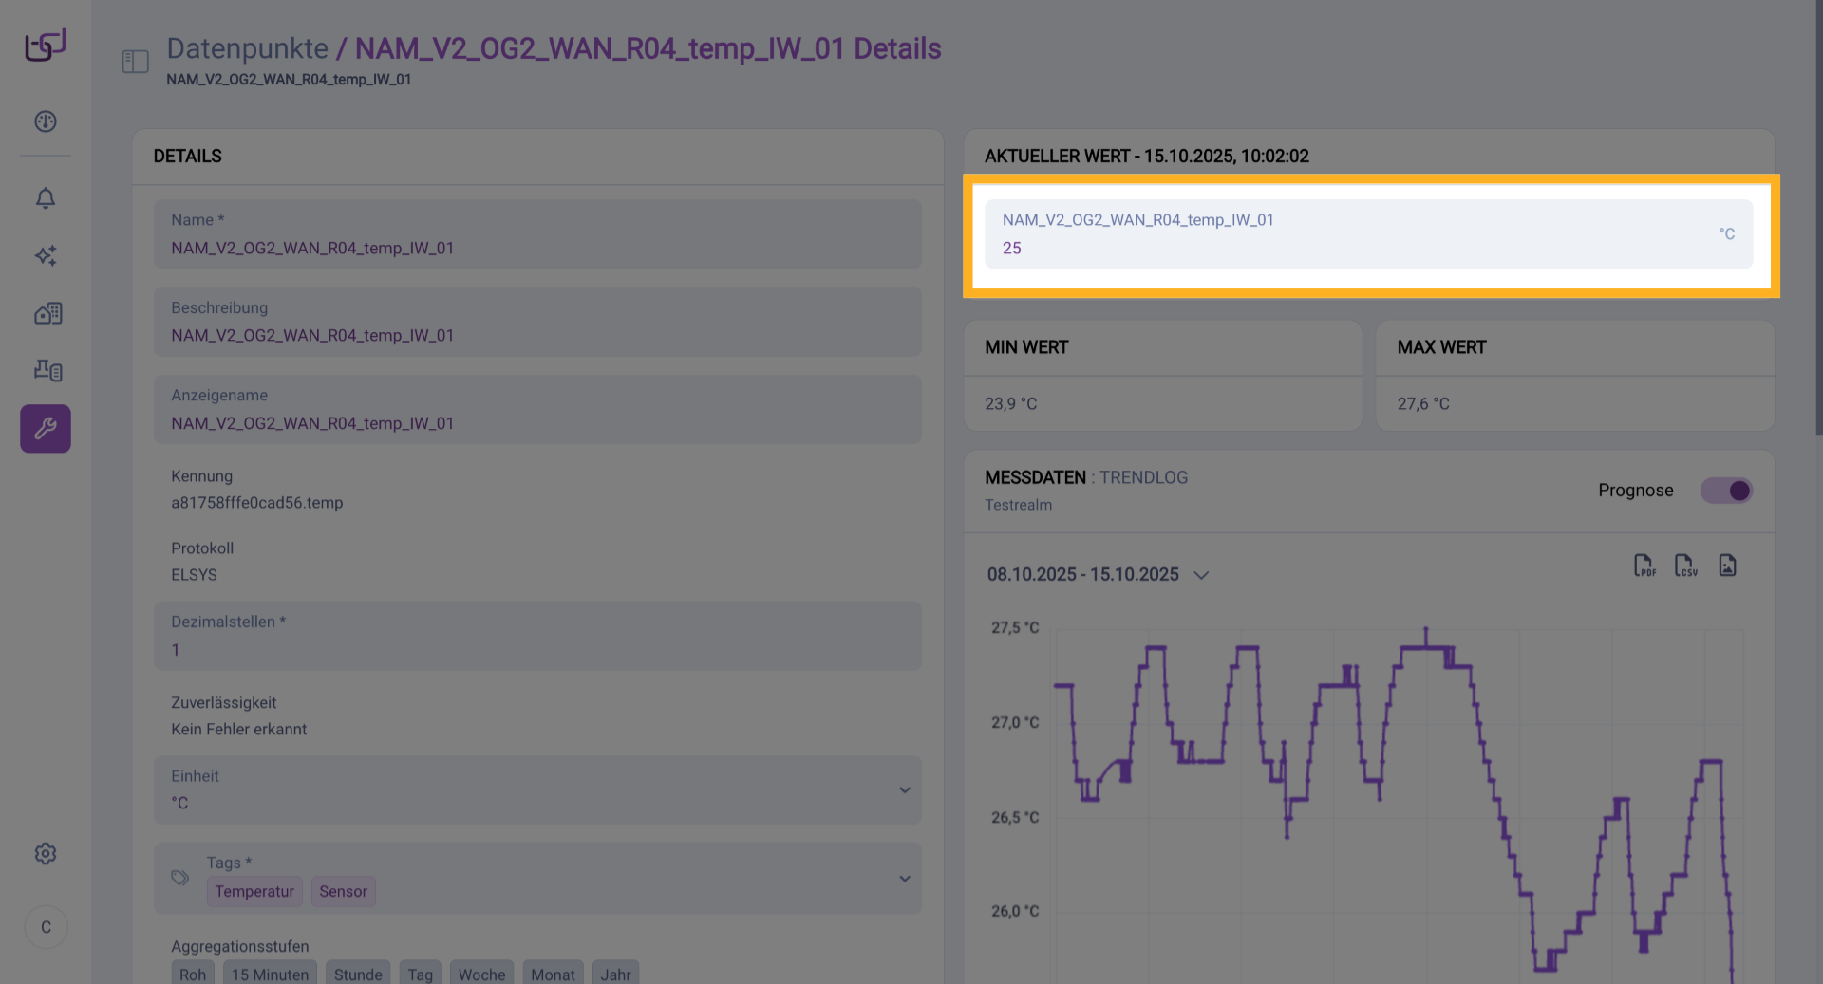Screen dimensions: 1823x984
Task: Disable the Prognose toggle switch
Action: coord(1725,491)
